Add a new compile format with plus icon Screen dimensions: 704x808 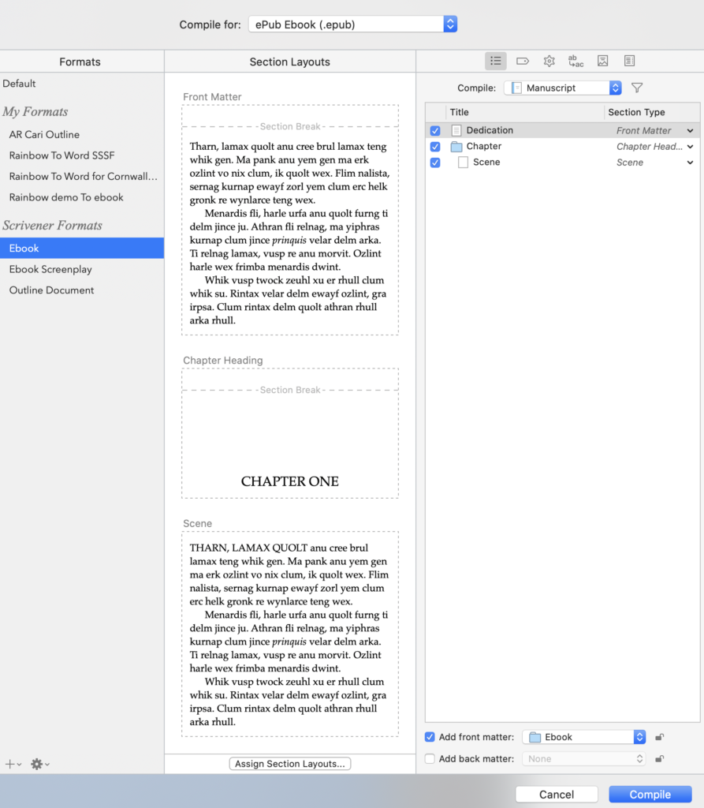pos(9,764)
